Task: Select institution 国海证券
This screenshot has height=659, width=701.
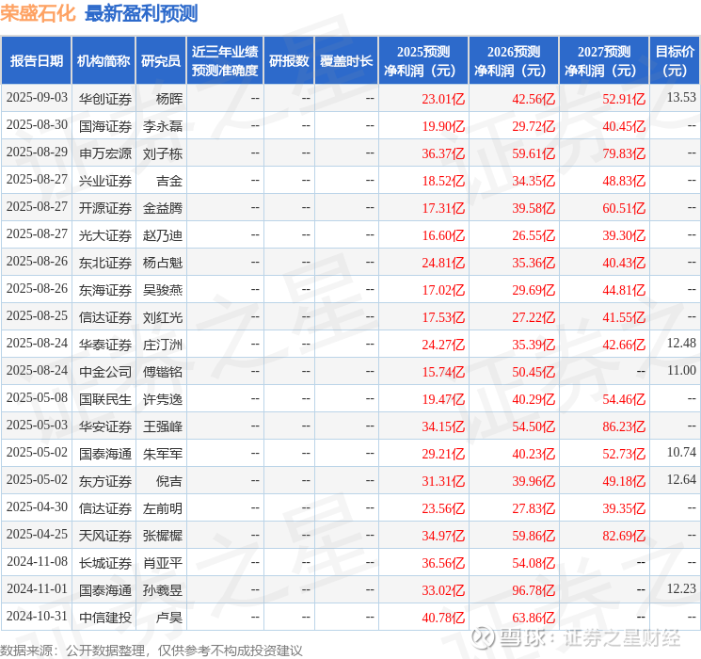Action: pos(105,126)
